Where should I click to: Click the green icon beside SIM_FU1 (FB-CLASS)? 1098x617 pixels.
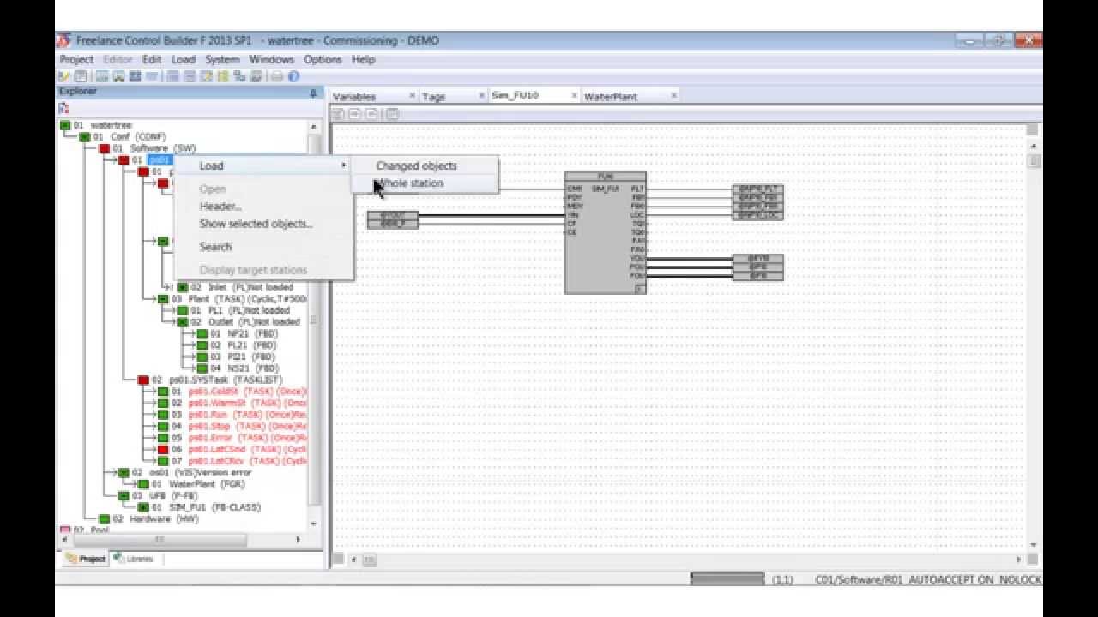click(x=143, y=507)
